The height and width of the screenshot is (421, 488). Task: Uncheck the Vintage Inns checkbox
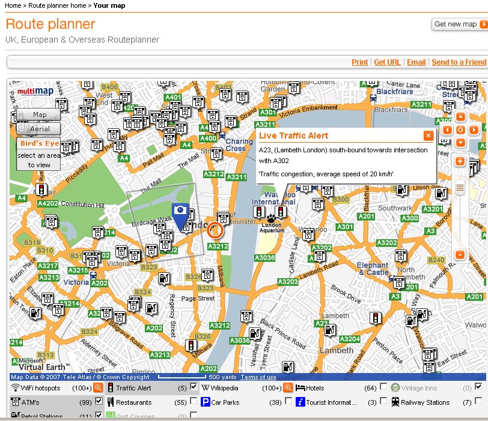(x=478, y=387)
